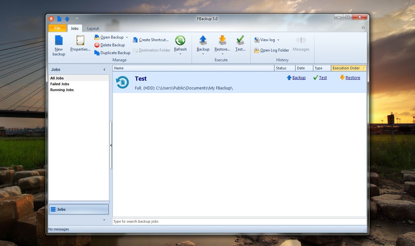Click Open Log Folder
Screen dimensions: 415x246
(x=272, y=50)
